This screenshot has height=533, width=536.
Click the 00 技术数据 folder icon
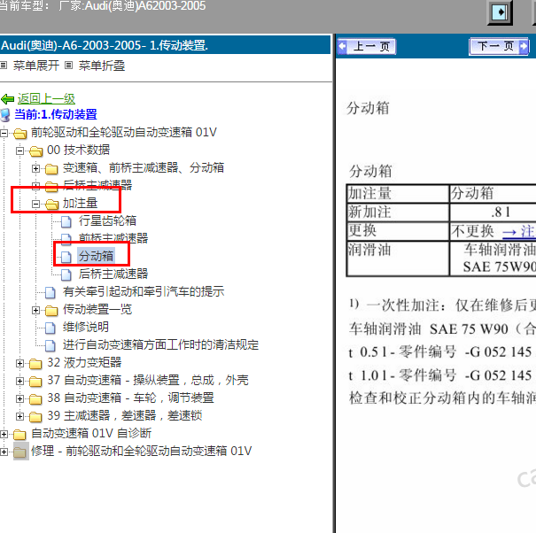pos(36,151)
